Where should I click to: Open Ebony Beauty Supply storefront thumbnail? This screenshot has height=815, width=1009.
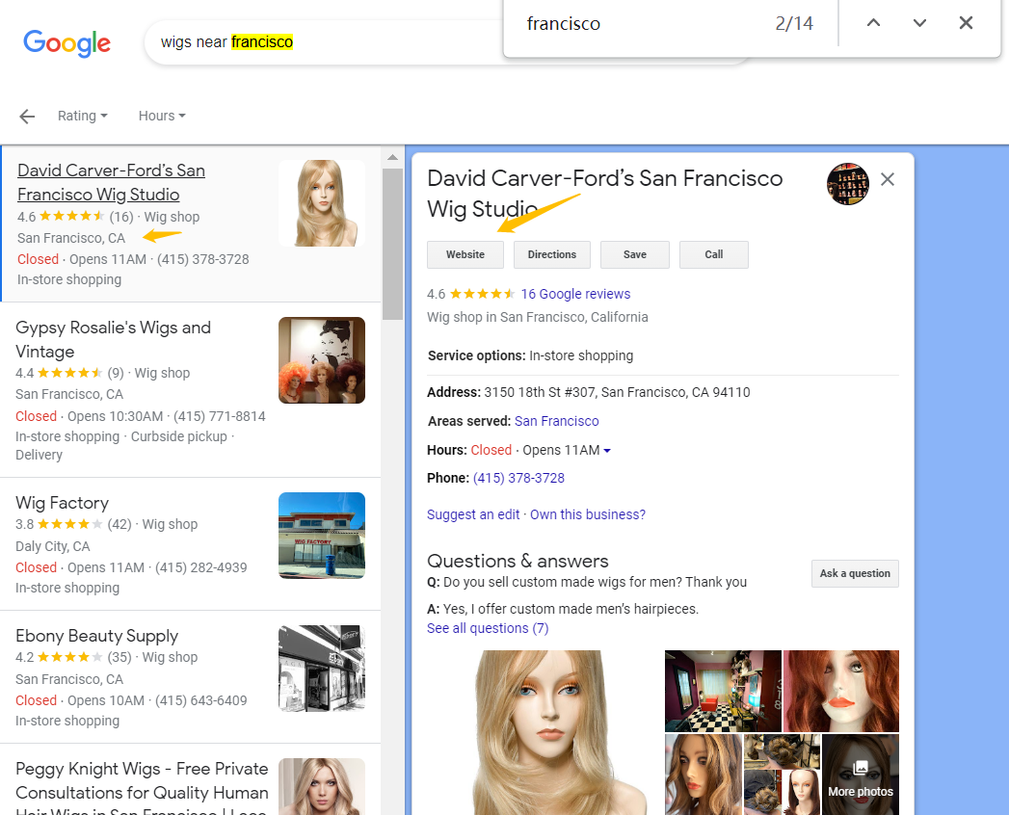click(322, 669)
